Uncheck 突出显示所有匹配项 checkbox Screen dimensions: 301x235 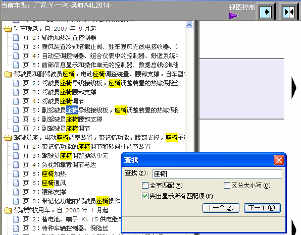145,196
